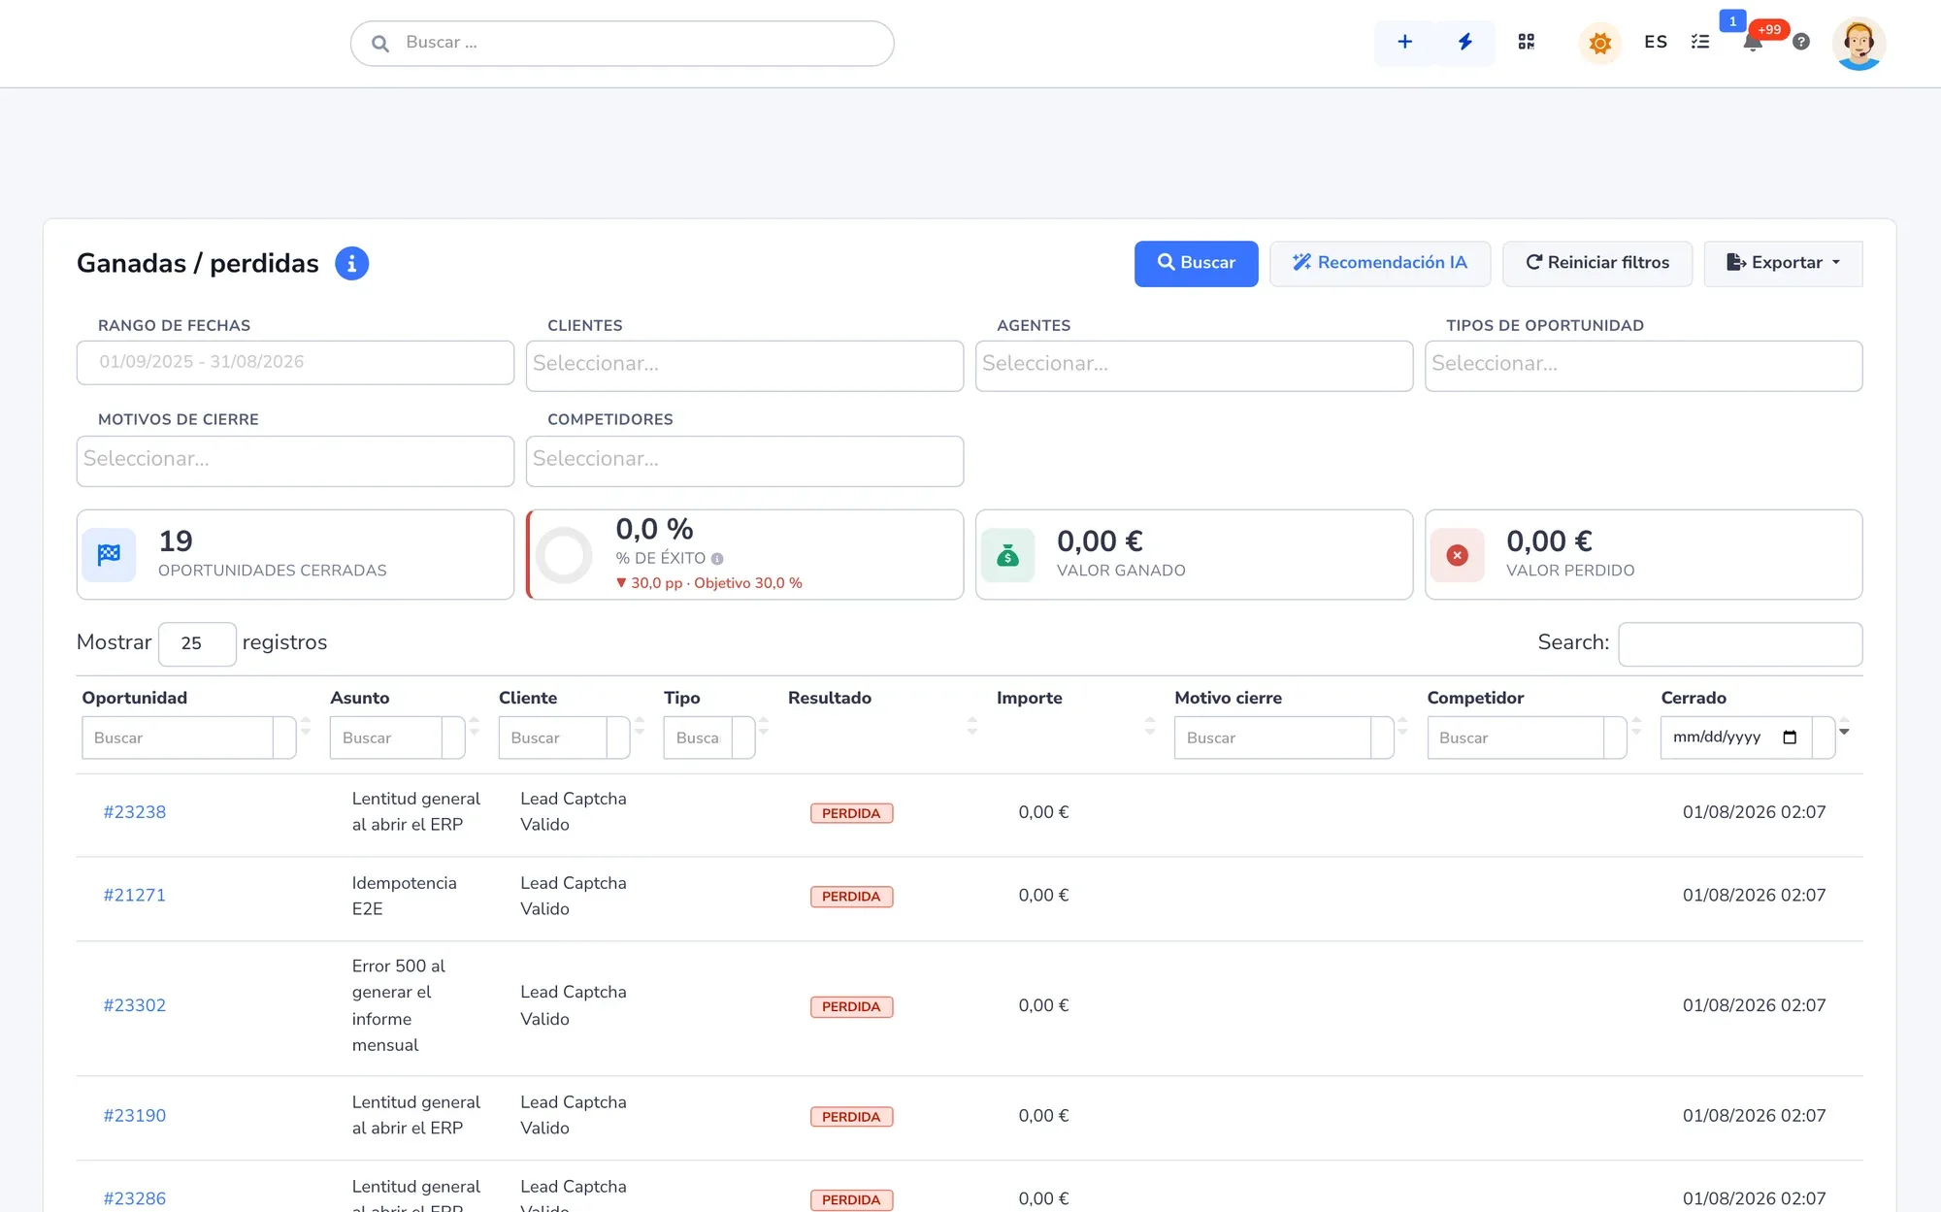1941x1212 pixels.
Task: Open the task checklist icon
Action: point(1700,42)
